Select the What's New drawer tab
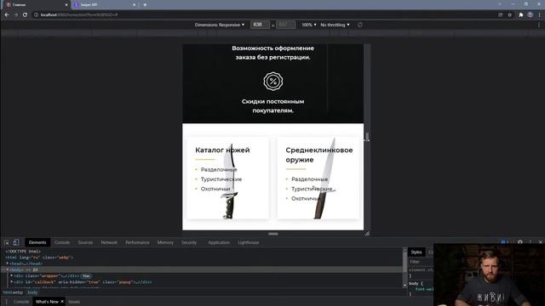 pyautogui.click(x=47, y=302)
